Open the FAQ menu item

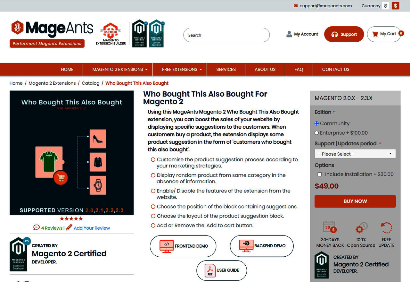pos(299,69)
